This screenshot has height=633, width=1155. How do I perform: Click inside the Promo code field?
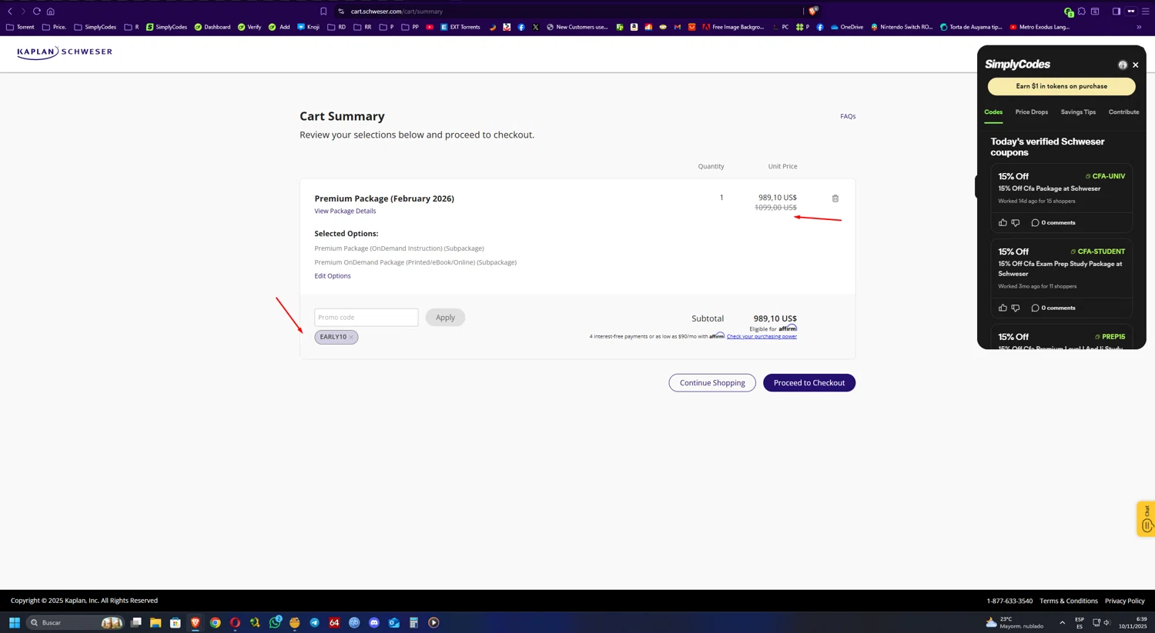coord(367,317)
